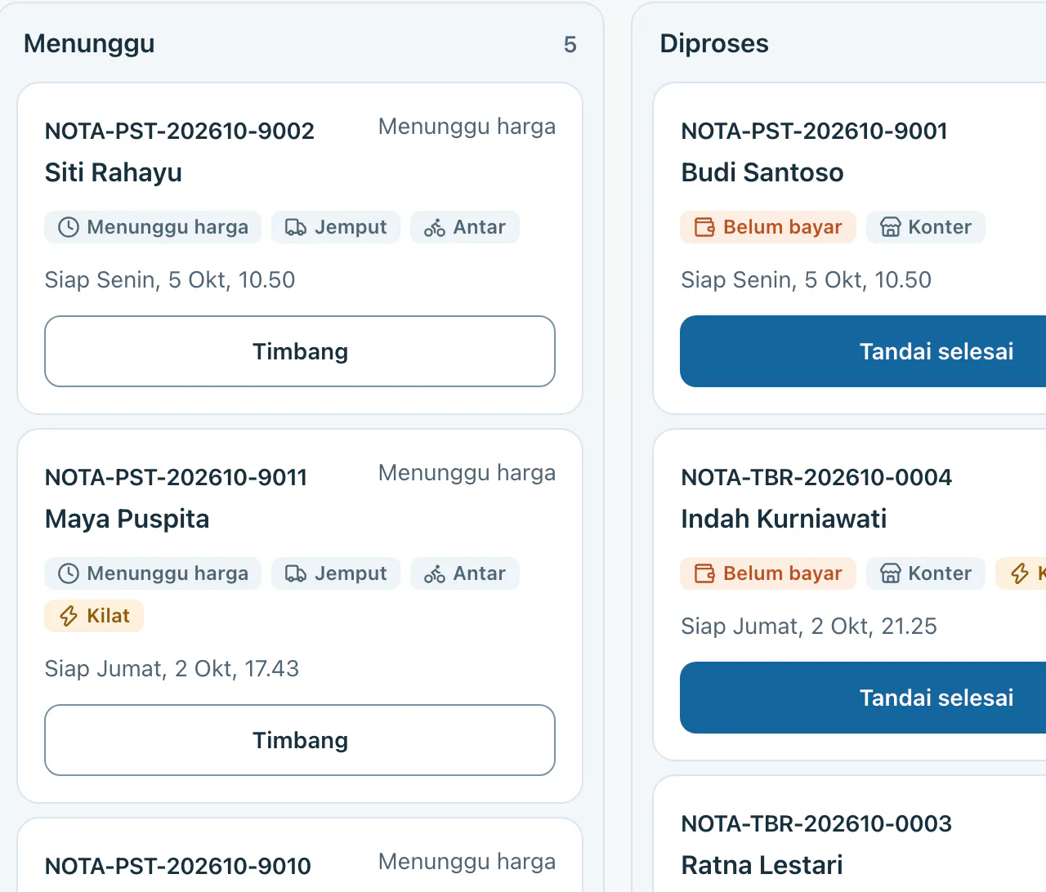
Task: Mark Budi Santoso's order as selesai
Action: pos(863,351)
